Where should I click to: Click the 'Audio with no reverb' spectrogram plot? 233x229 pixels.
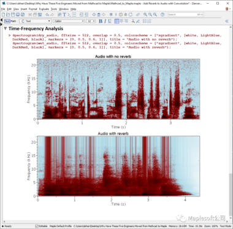[118, 89]
